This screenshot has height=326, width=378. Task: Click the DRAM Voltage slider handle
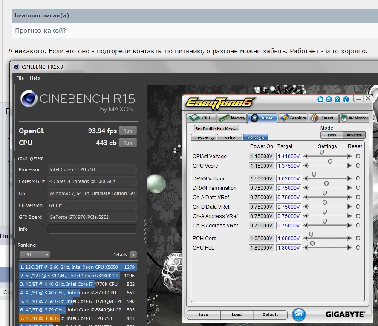click(x=314, y=175)
